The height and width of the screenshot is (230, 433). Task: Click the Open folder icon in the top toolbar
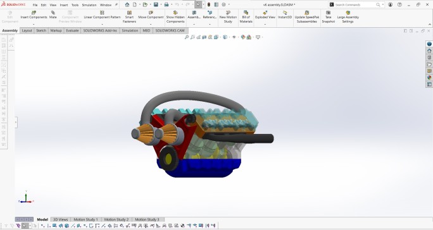[145, 4]
